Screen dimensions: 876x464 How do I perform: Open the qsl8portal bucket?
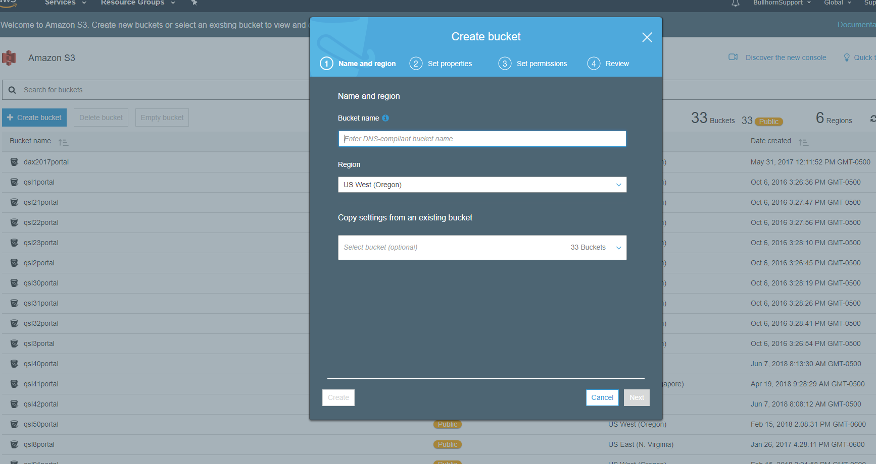point(39,444)
